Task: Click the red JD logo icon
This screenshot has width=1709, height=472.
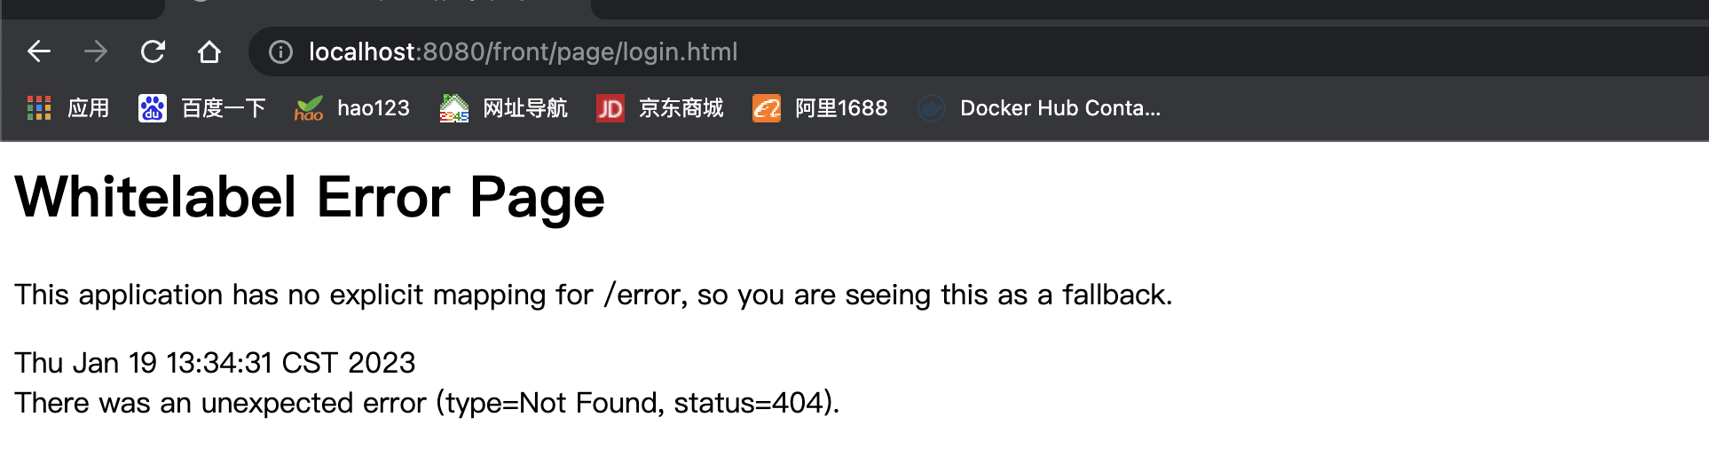Action: (610, 108)
